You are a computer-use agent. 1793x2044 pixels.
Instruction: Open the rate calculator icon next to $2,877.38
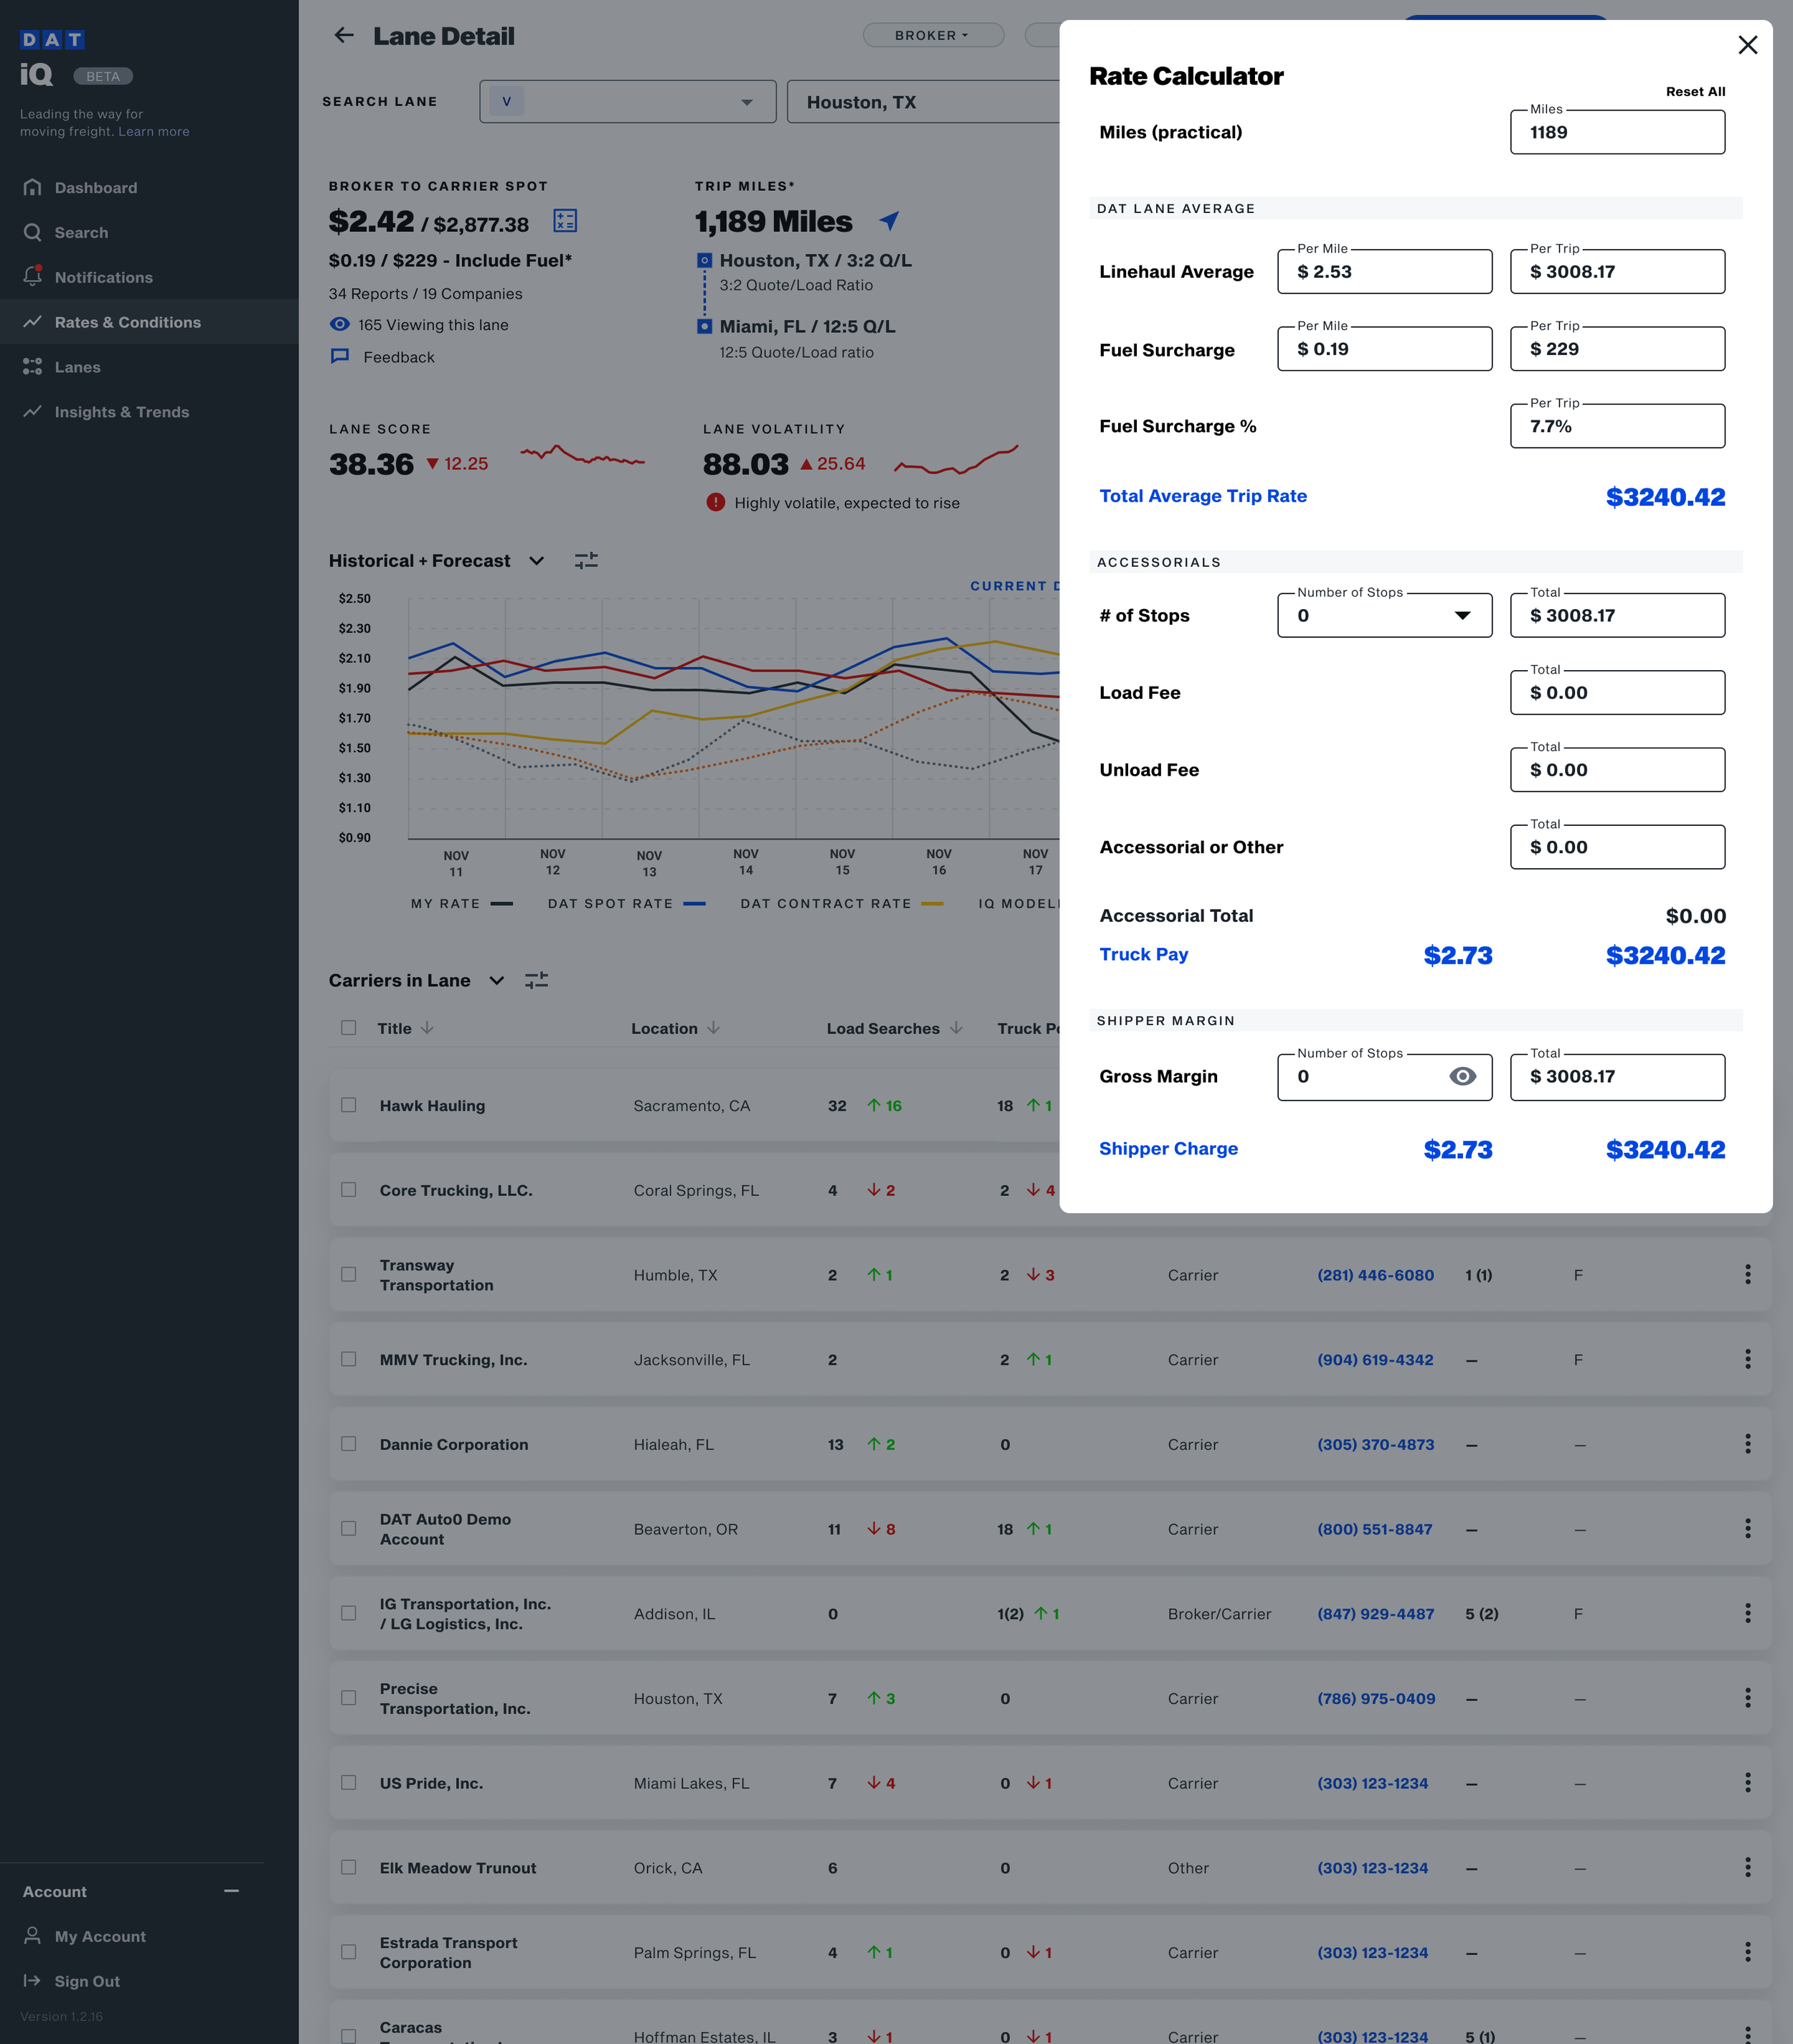(564, 221)
